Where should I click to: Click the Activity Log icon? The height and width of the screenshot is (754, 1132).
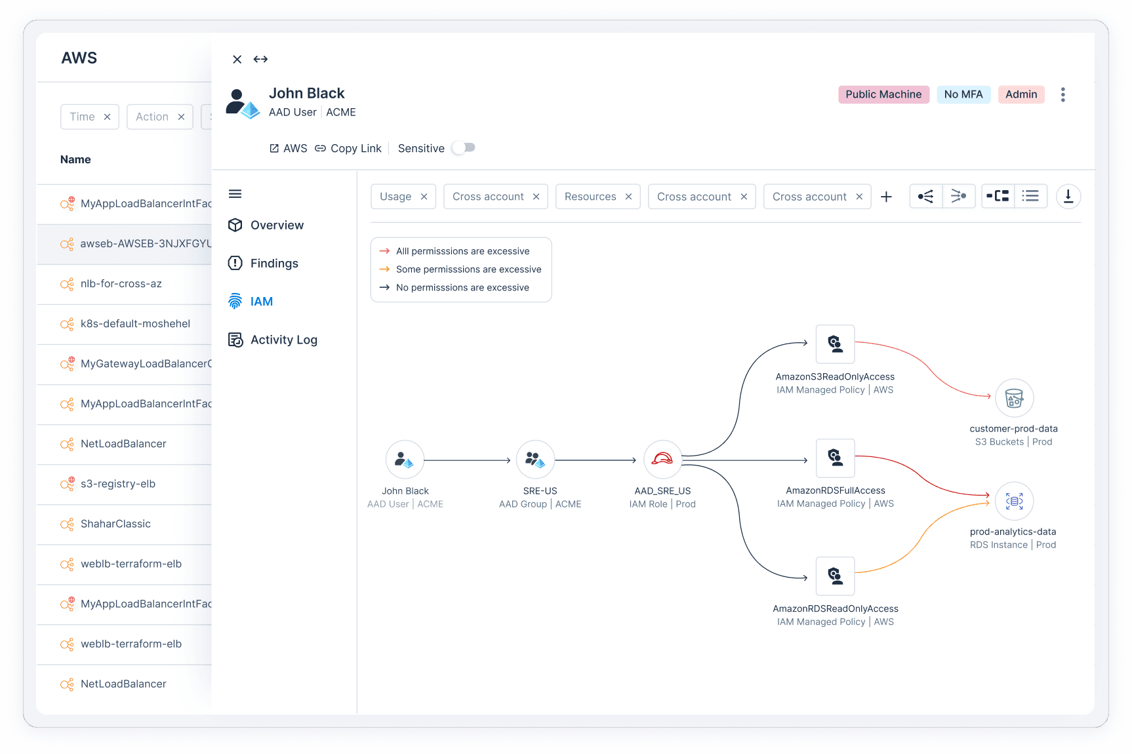235,340
